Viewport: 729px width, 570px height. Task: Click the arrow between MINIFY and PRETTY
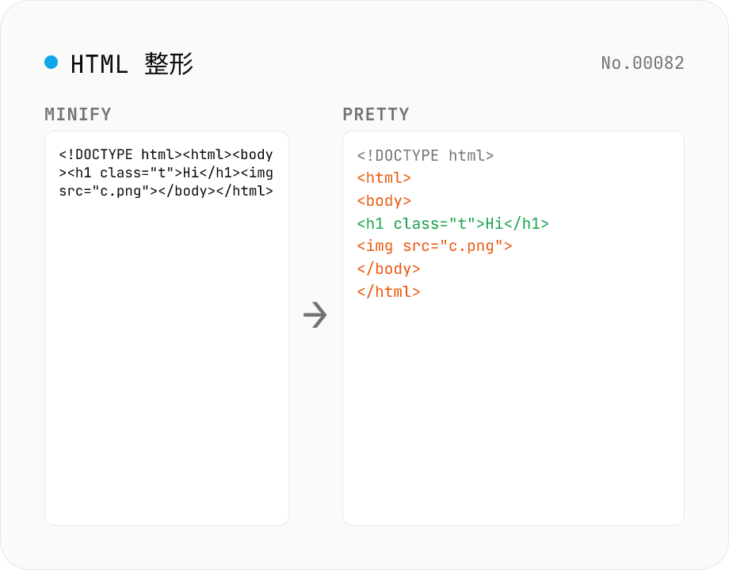[315, 315]
